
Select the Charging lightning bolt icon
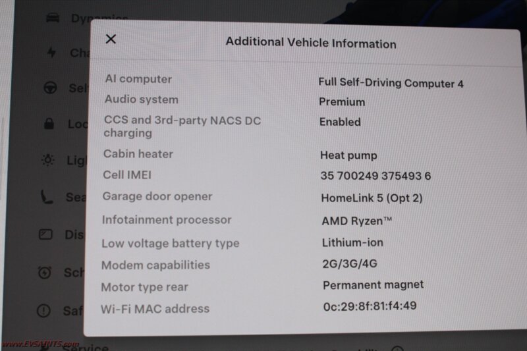click(51, 52)
